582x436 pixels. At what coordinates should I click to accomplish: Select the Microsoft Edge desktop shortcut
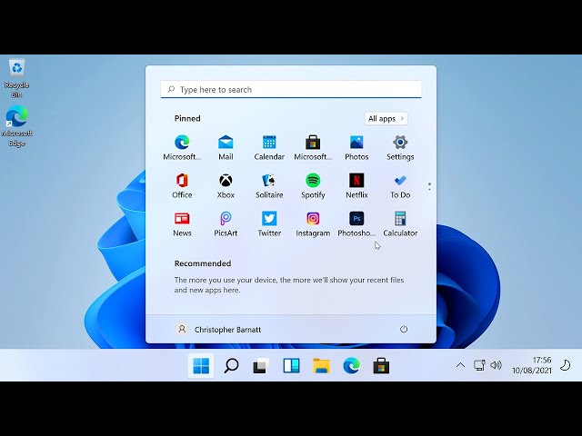(x=16, y=126)
